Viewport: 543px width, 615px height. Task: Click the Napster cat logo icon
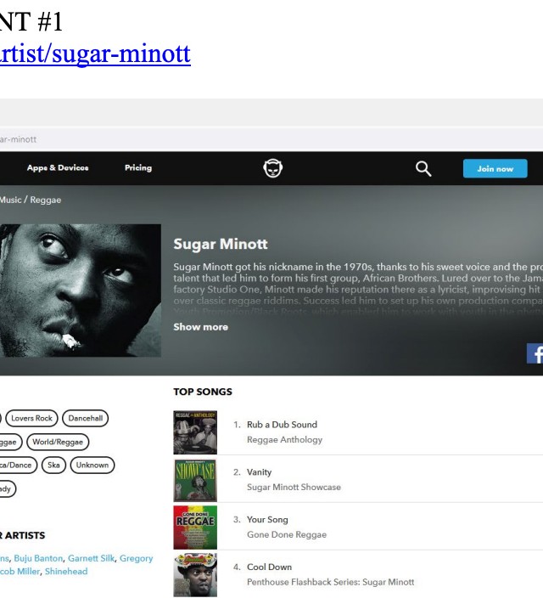[272, 168]
